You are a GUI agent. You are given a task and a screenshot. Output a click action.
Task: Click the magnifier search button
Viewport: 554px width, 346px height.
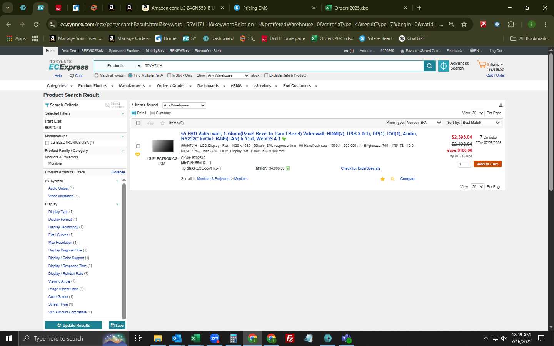click(x=429, y=66)
